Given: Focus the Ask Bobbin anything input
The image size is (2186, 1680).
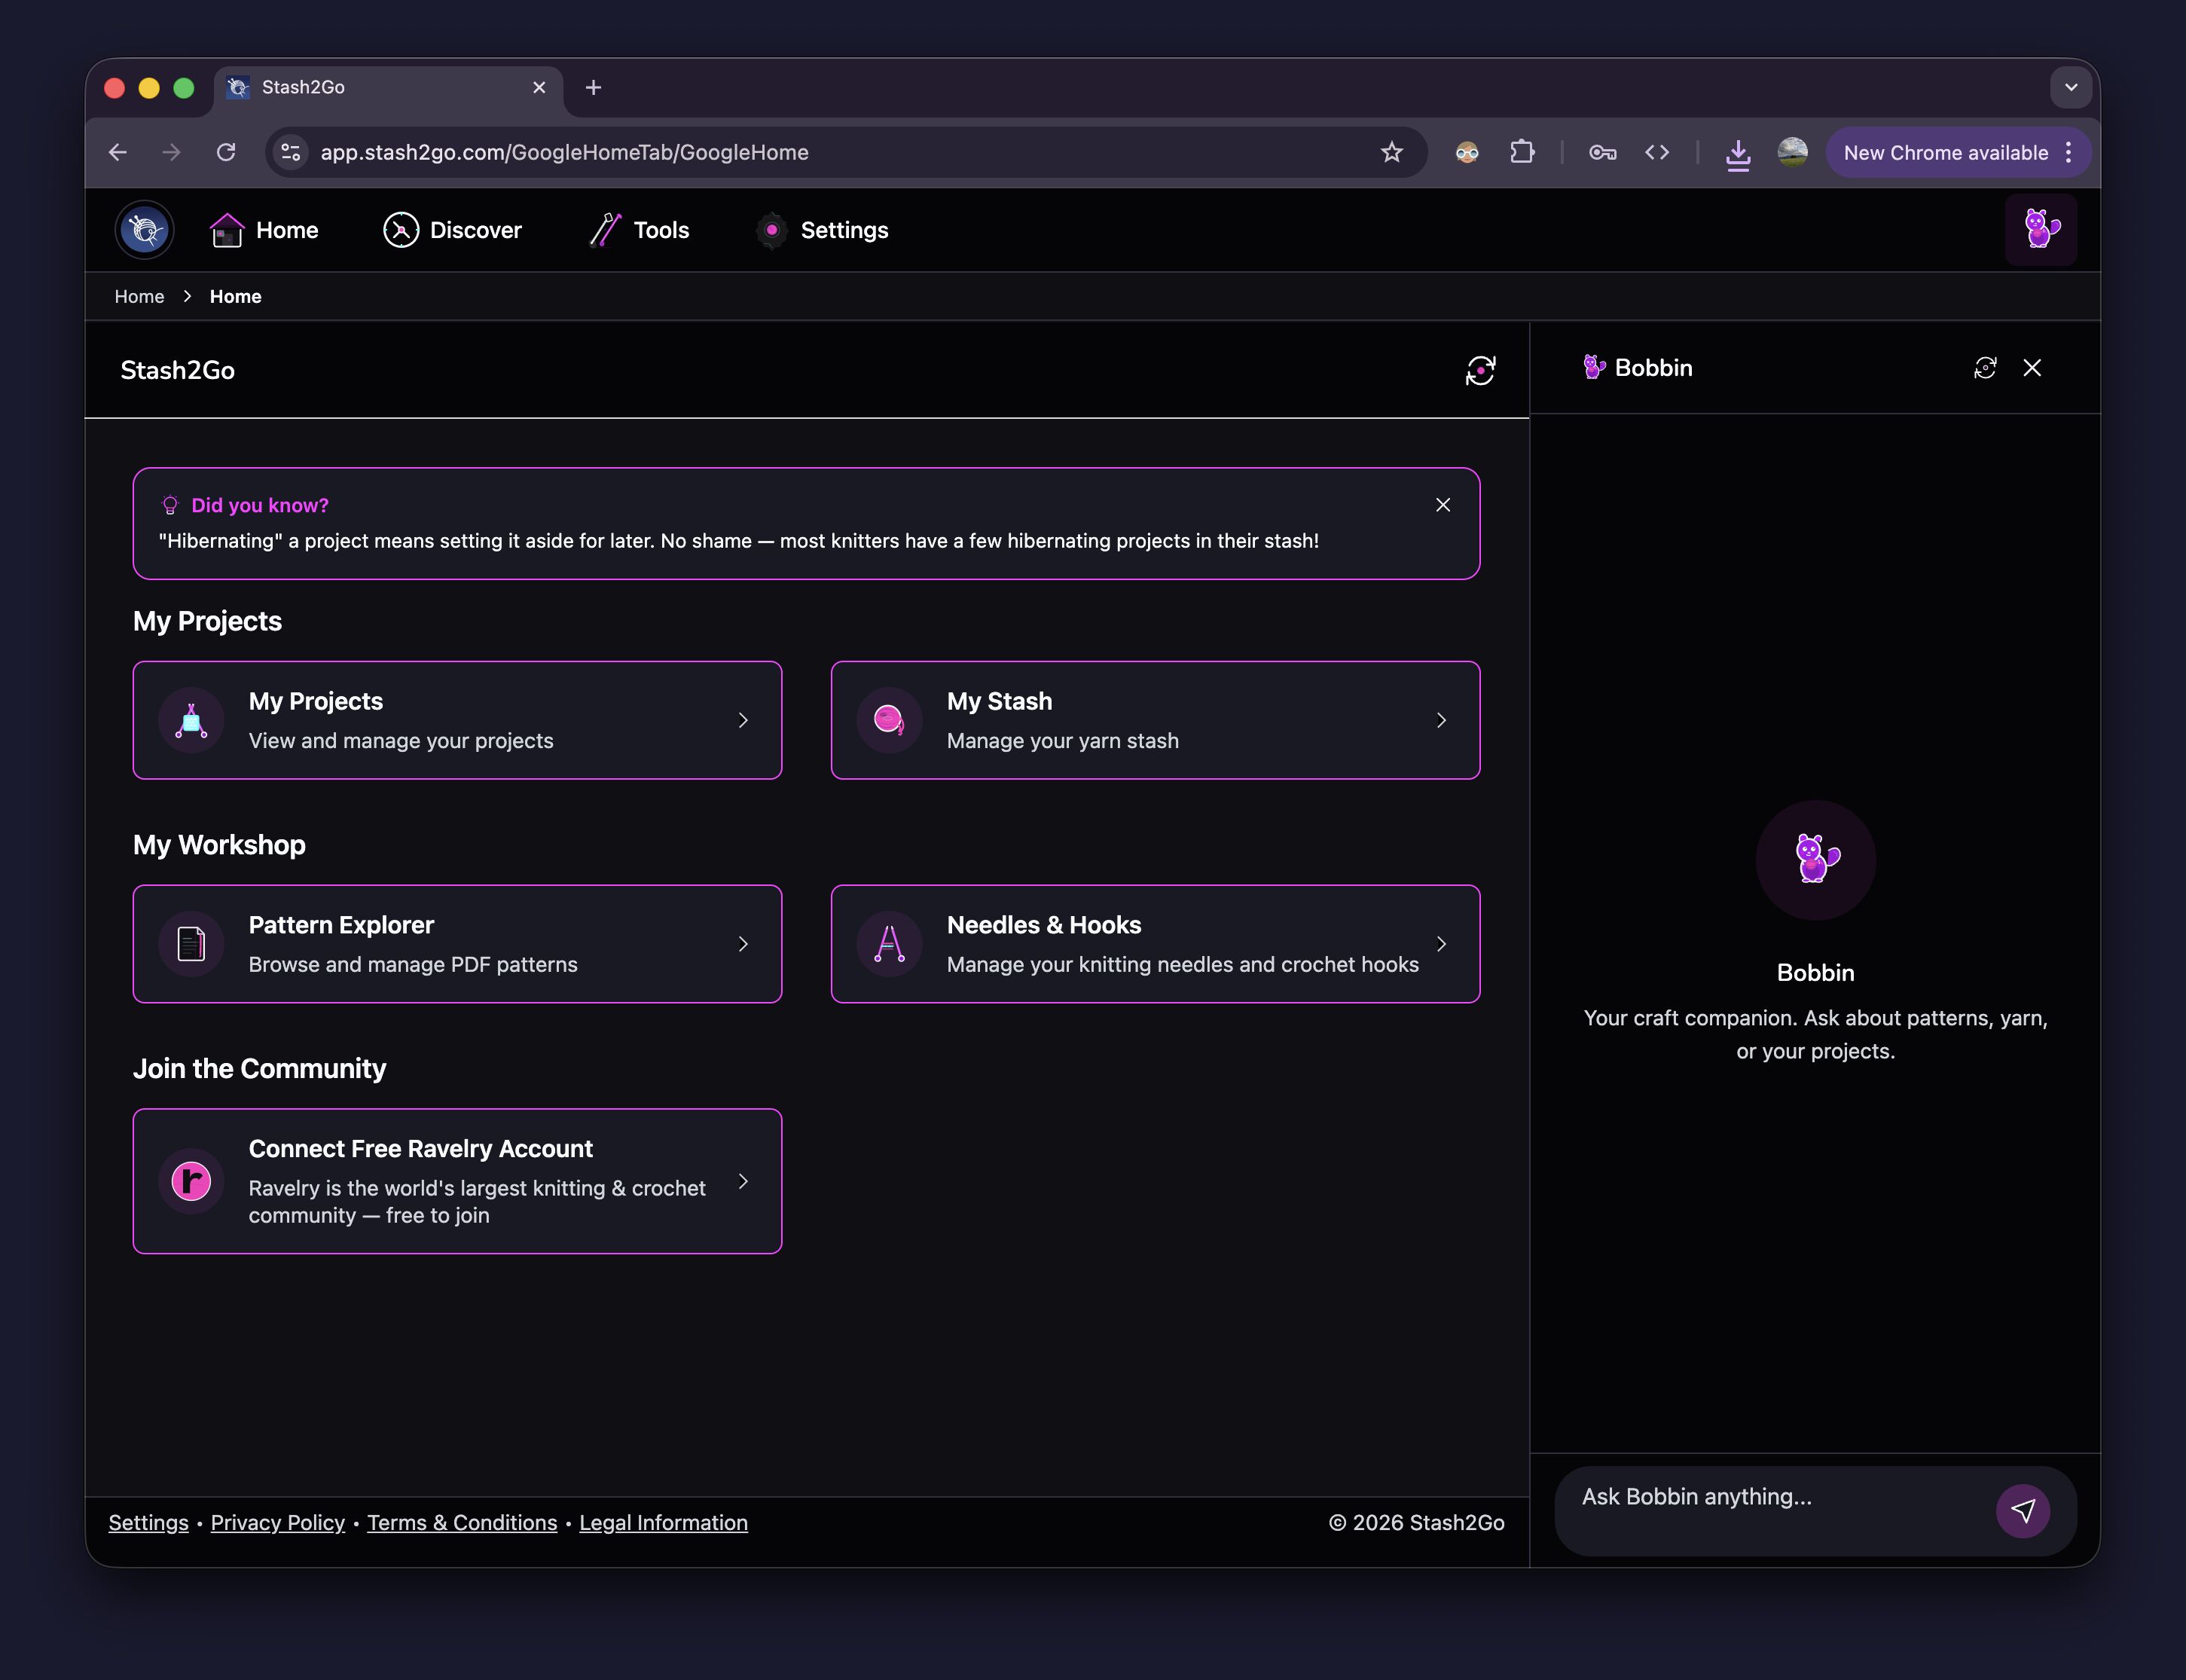Looking at the screenshot, I should 1770,1497.
